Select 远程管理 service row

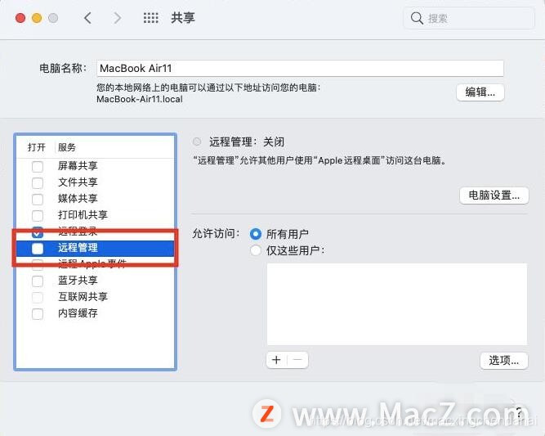pos(95,248)
